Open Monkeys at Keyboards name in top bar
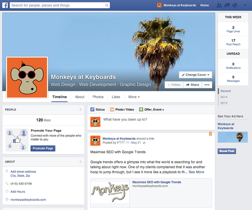Viewport: 252px width, 210px height. pos(180,5)
